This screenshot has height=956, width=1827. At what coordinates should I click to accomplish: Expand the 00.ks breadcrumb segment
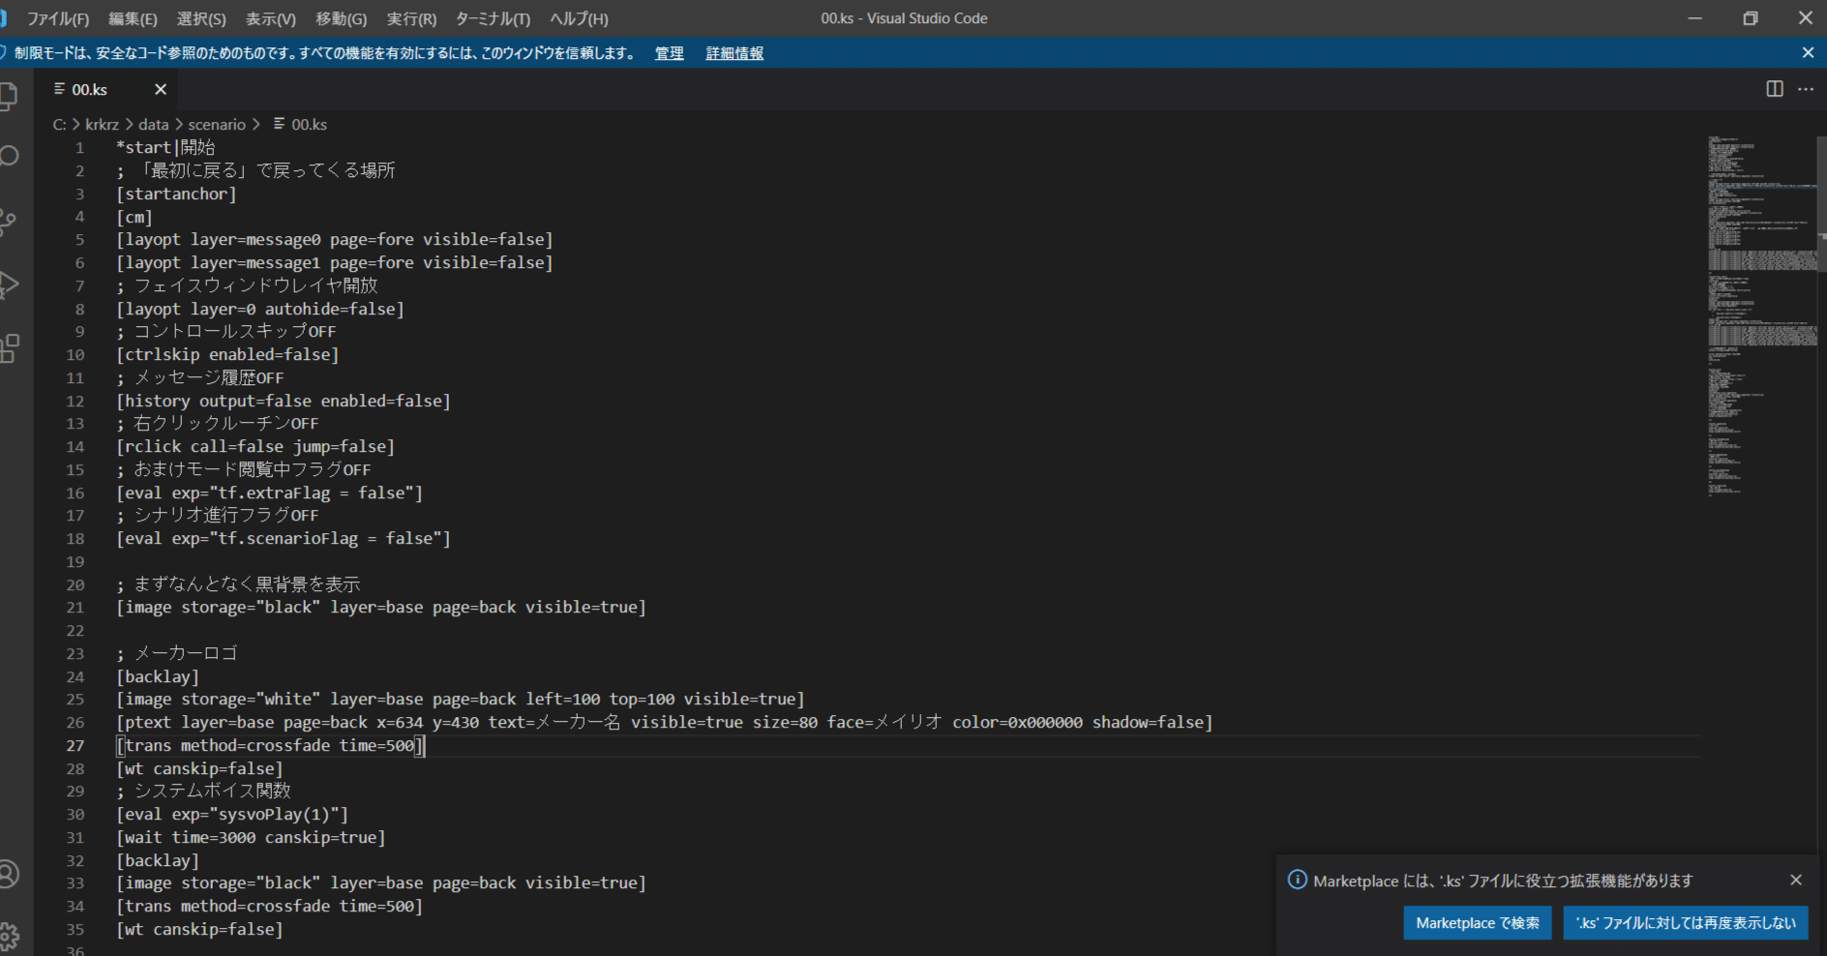coord(300,124)
